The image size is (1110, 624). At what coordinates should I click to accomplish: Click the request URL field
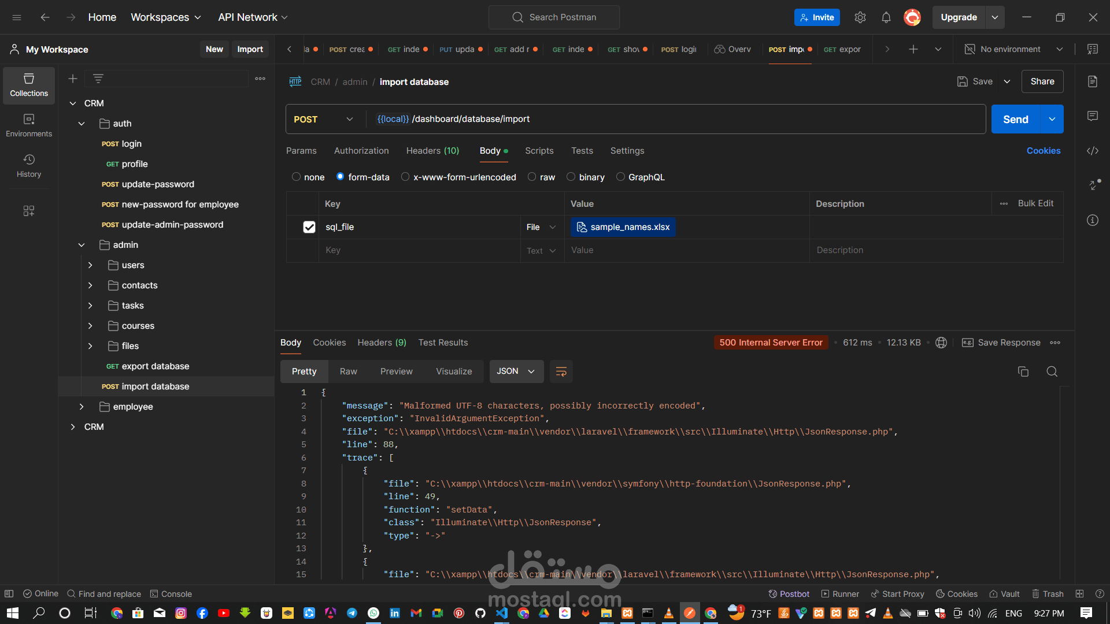676,119
